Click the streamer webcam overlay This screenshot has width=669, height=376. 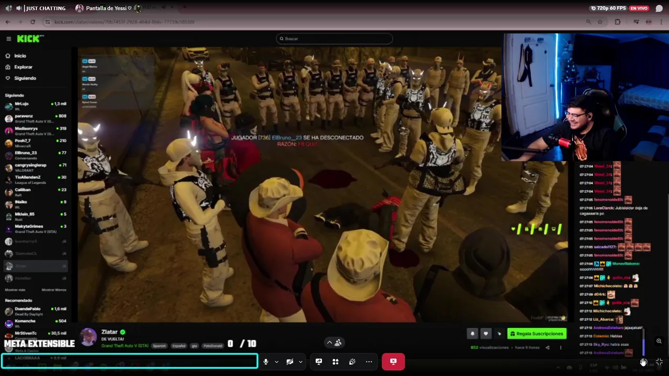585,97
